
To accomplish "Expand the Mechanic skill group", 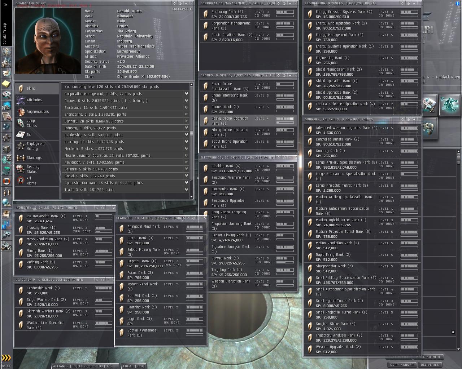I will 186,148.
